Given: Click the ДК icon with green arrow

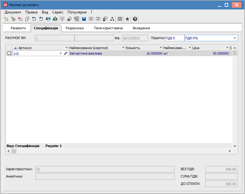Looking at the screenshot, I should 55,19.
